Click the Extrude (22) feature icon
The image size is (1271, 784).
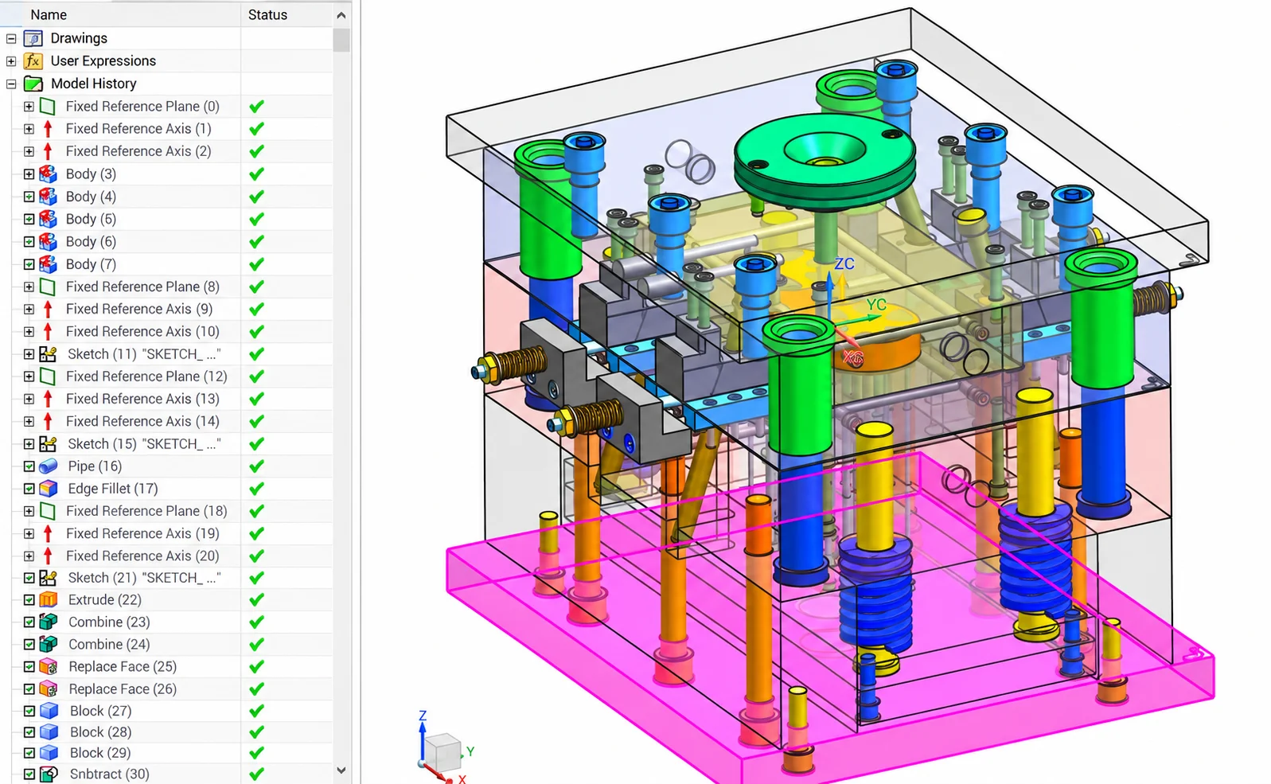(x=48, y=599)
